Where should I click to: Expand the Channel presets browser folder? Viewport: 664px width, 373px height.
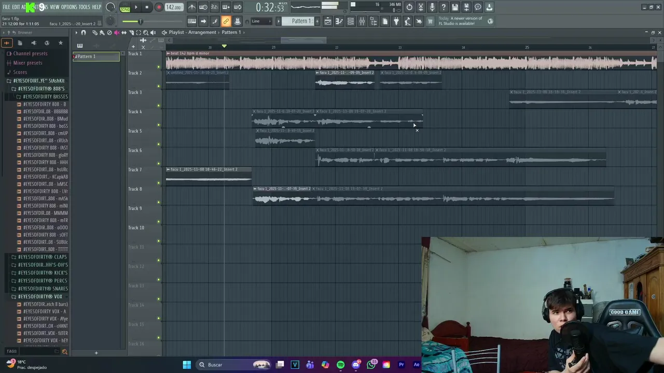click(x=30, y=53)
